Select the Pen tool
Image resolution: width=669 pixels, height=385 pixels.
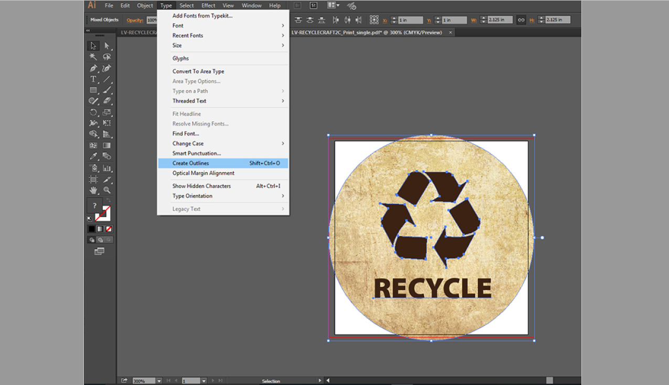(x=93, y=67)
